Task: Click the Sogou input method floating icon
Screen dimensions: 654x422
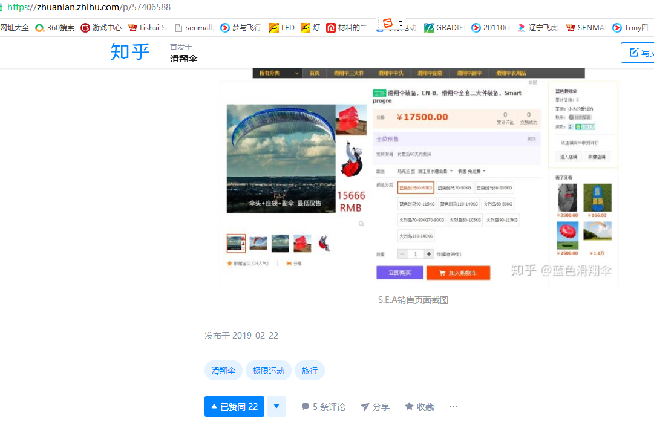Action: click(x=388, y=23)
